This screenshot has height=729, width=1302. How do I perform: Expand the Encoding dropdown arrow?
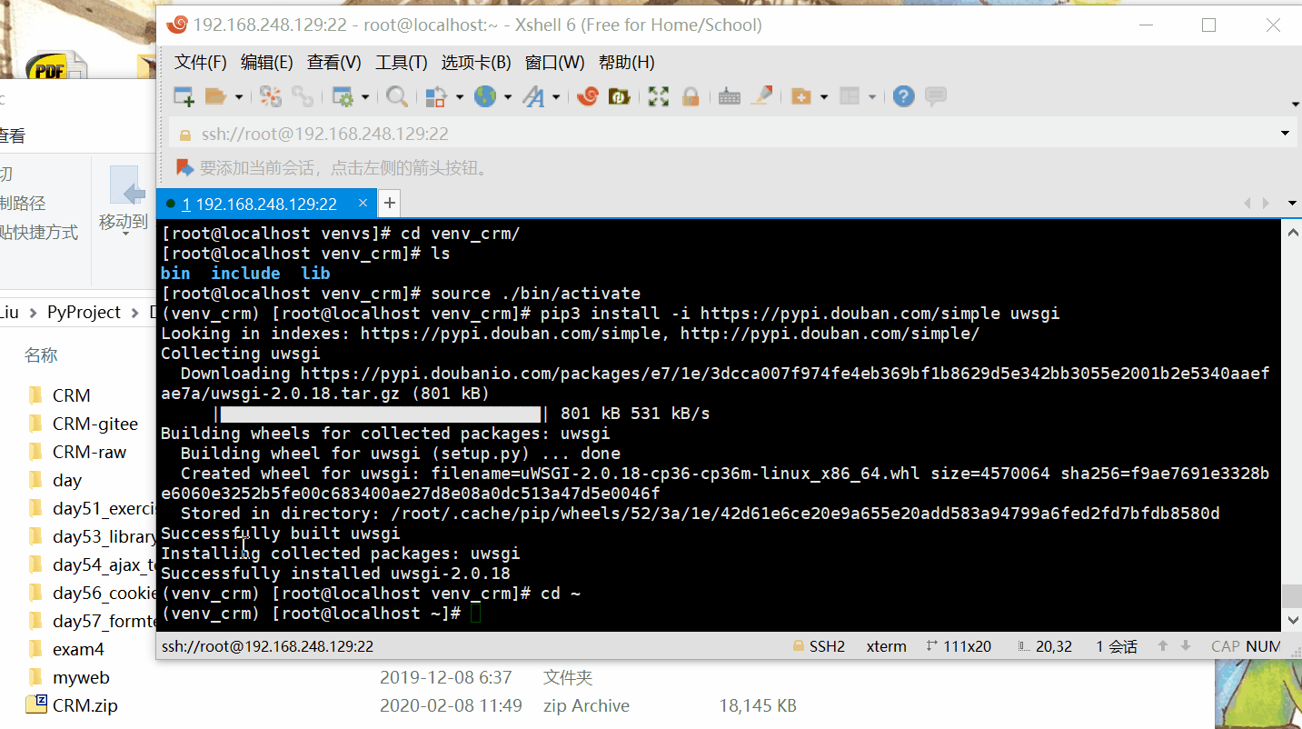click(x=508, y=96)
